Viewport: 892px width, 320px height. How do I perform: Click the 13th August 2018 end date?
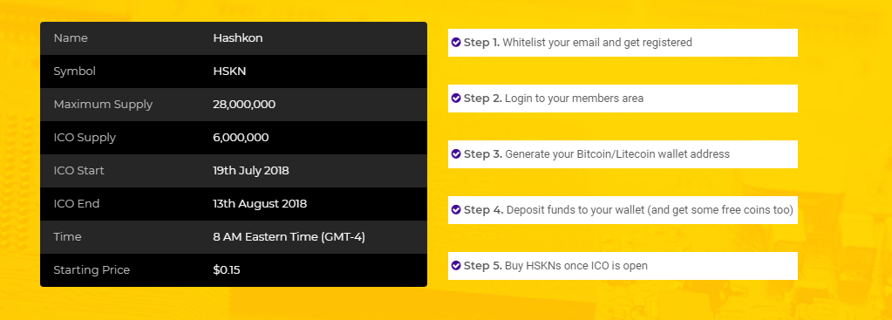(x=260, y=203)
